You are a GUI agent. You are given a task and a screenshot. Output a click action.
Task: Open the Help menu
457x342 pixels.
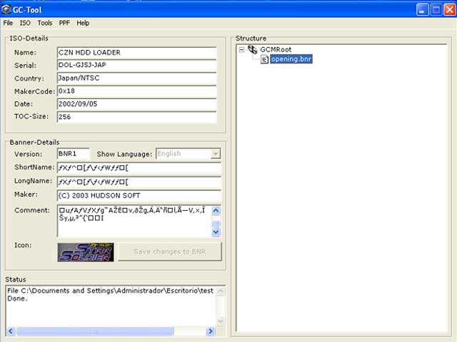coord(83,23)
